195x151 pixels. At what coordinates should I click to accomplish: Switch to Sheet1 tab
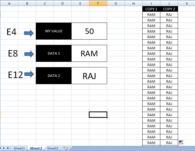(19, 148)
